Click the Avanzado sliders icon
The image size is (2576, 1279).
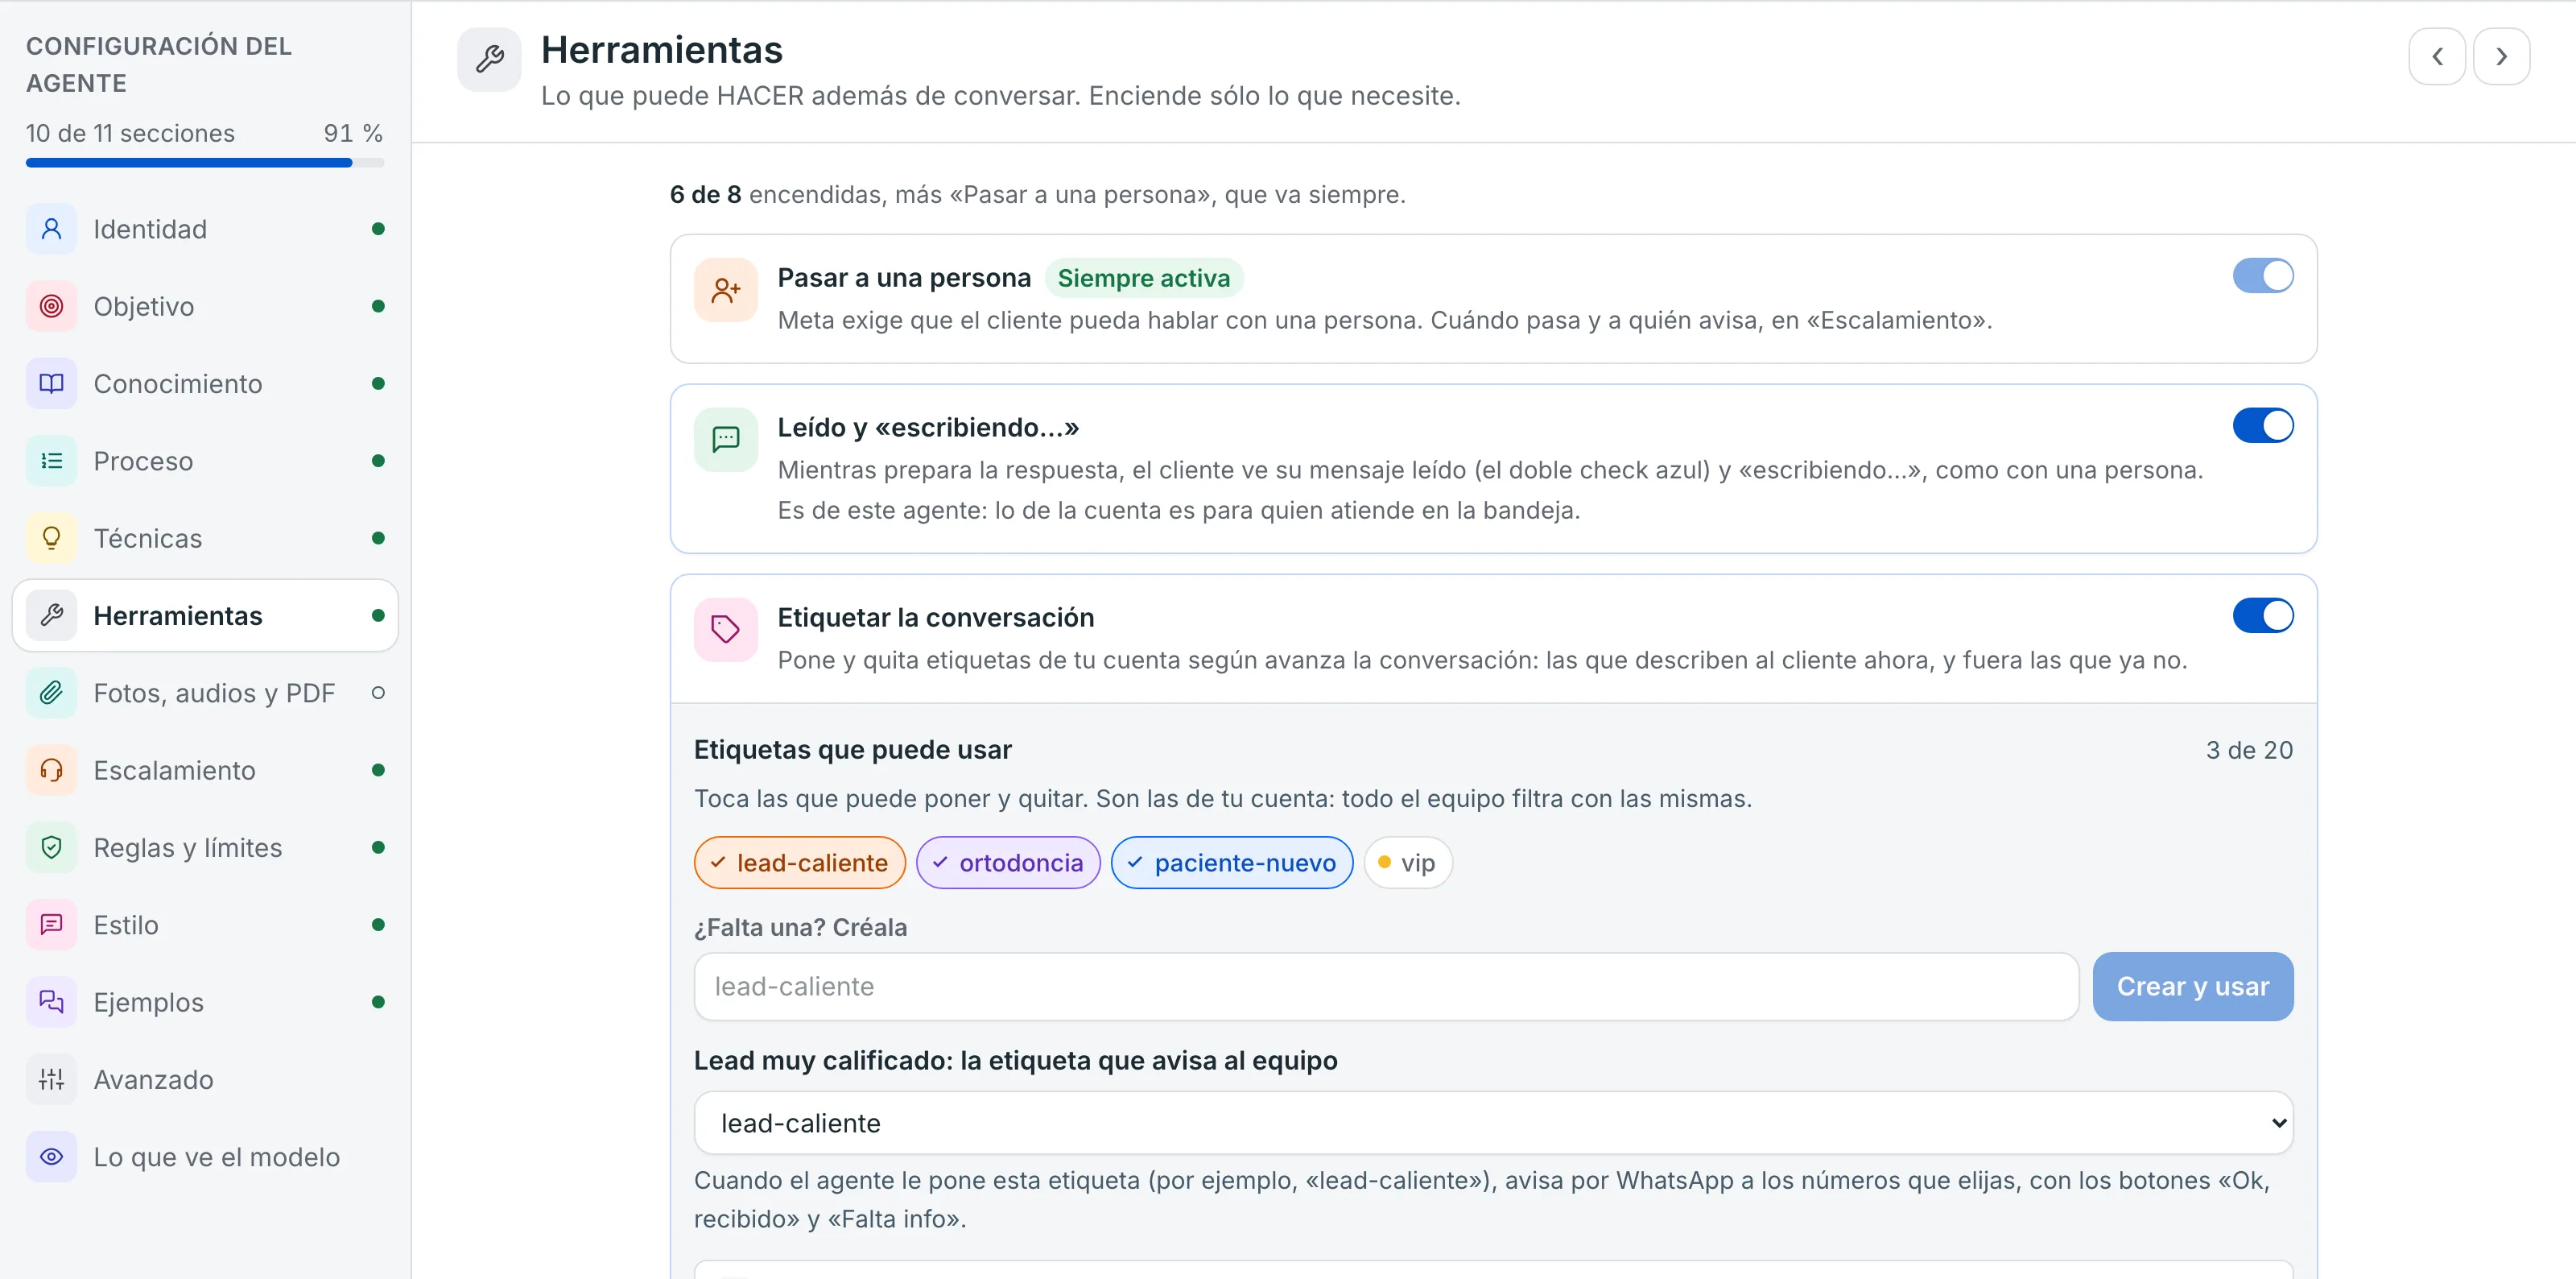pos(51,1080)
